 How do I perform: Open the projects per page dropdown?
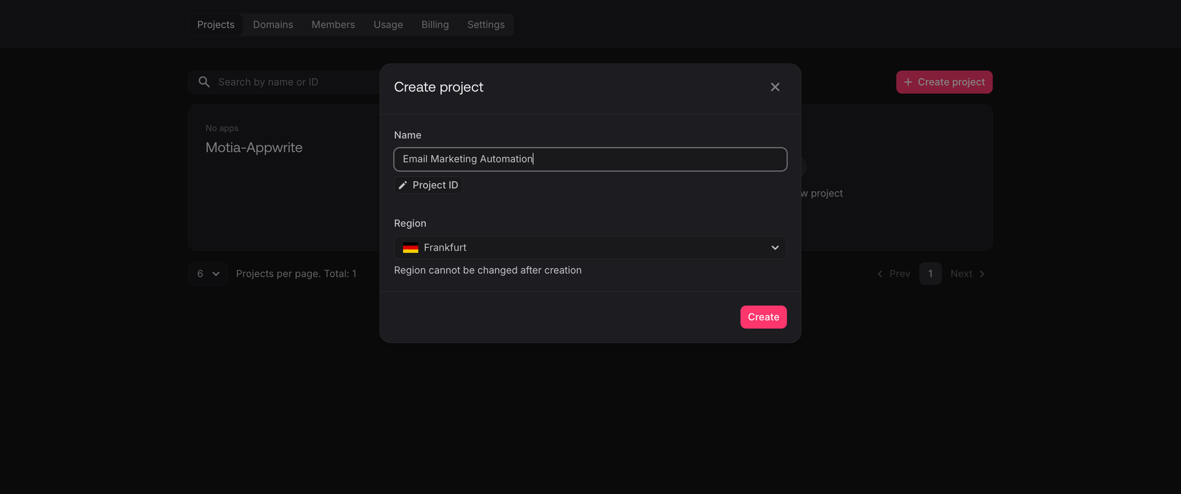click(208, 274)
